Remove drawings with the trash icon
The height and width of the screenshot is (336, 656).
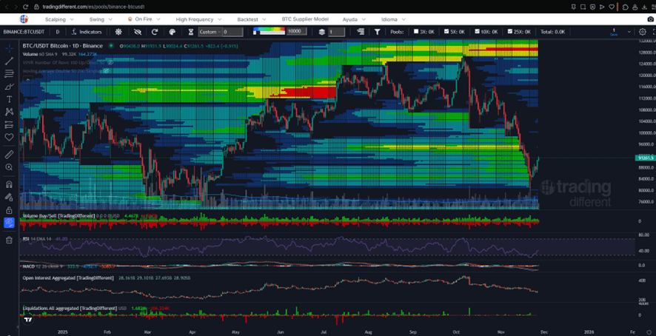coord(9,240)
